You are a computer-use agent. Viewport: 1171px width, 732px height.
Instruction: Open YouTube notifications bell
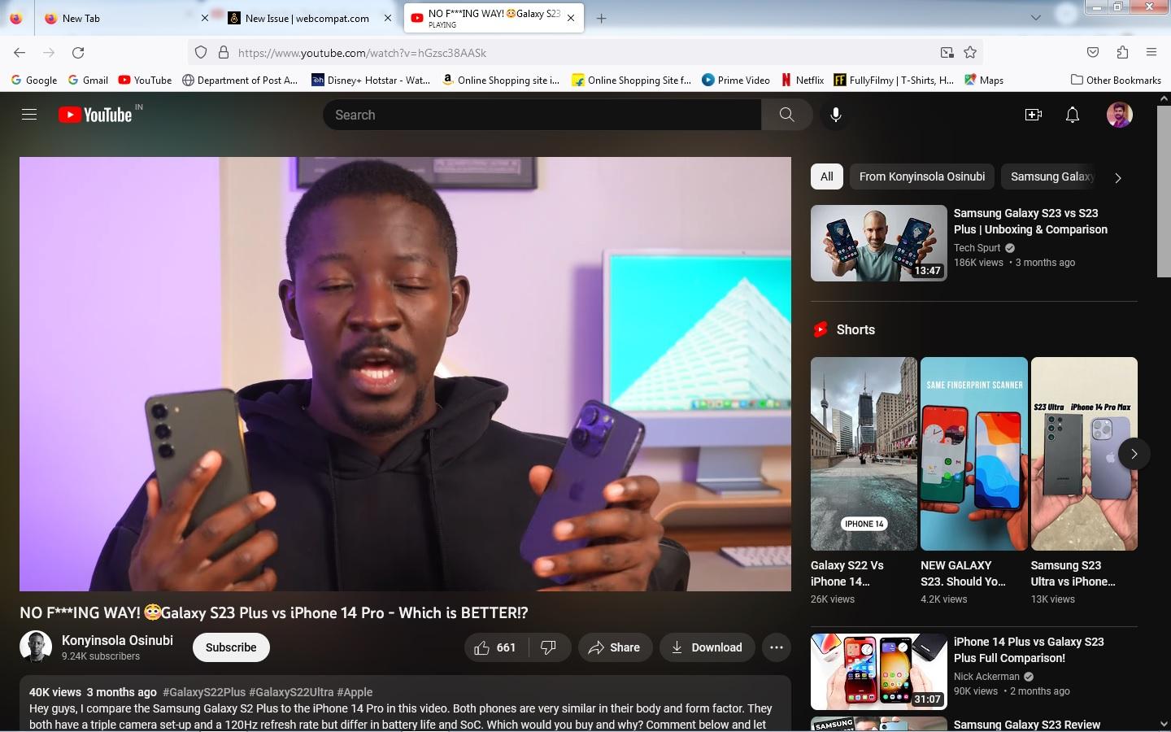pyautogui.click(x=1073, y=115)
